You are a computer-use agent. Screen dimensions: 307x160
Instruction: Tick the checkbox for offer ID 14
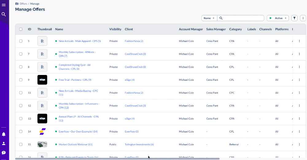coord(21,132)
